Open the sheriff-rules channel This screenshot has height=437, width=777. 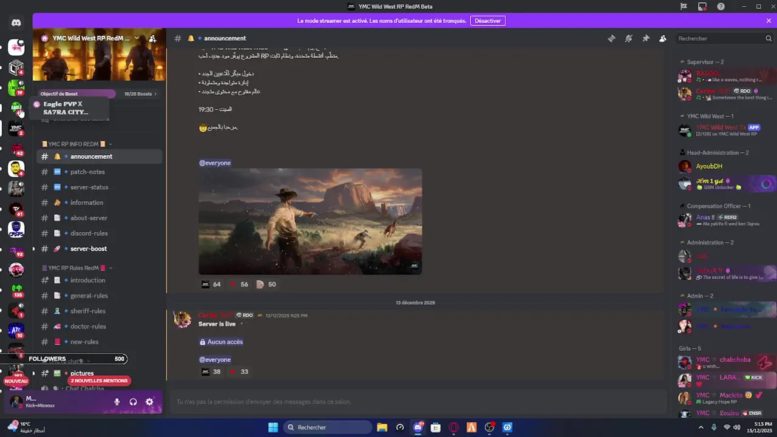[99, 311]
